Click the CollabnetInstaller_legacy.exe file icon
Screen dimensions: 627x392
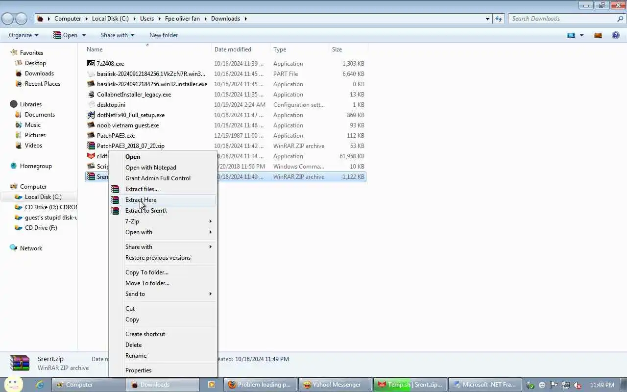click(91, 95)
